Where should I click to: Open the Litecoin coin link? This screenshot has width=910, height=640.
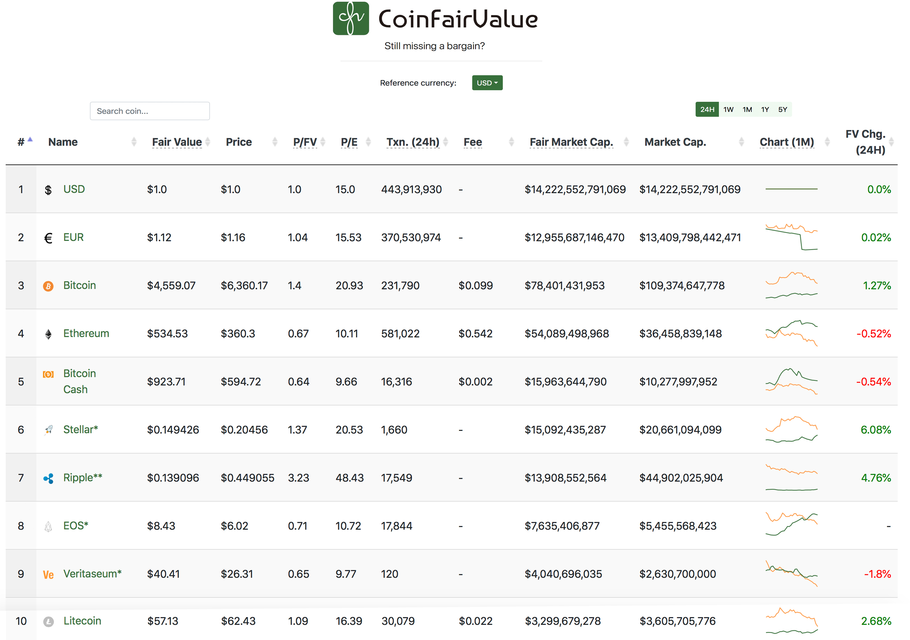coord(82,621)
